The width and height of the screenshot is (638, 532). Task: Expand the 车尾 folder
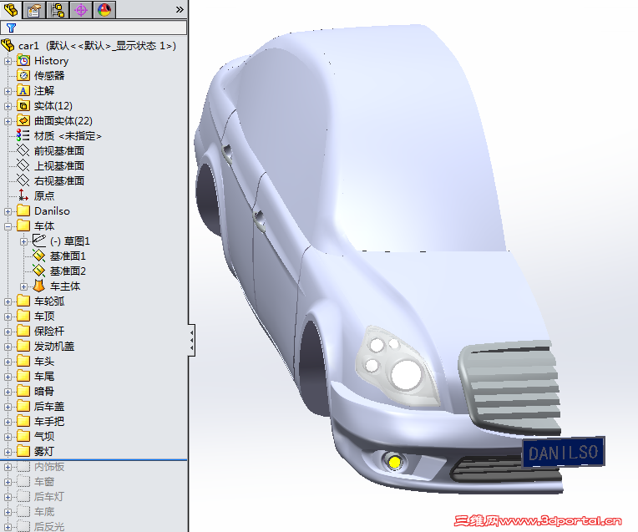point(8,377)
